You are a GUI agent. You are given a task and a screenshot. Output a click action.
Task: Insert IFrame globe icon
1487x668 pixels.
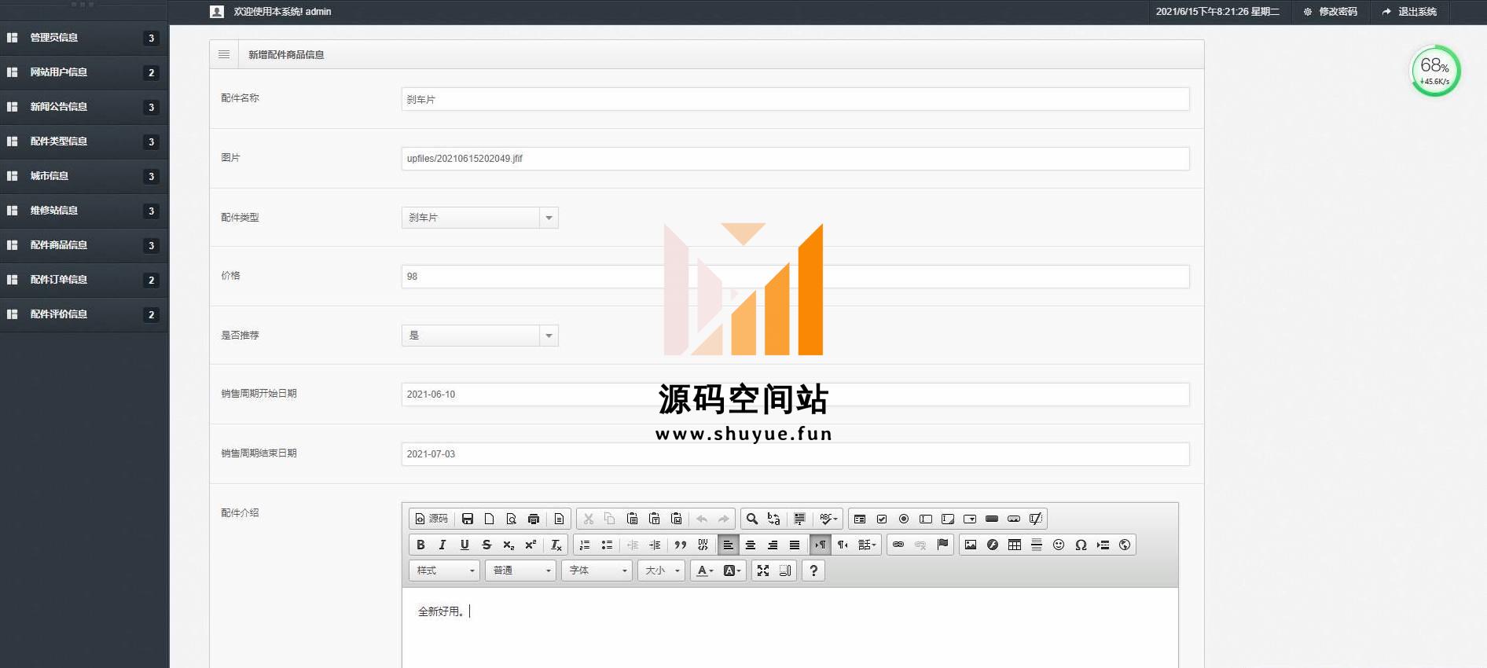[1125, 545]
